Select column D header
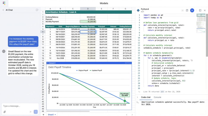The image size is (208, 116). point(88,9)
